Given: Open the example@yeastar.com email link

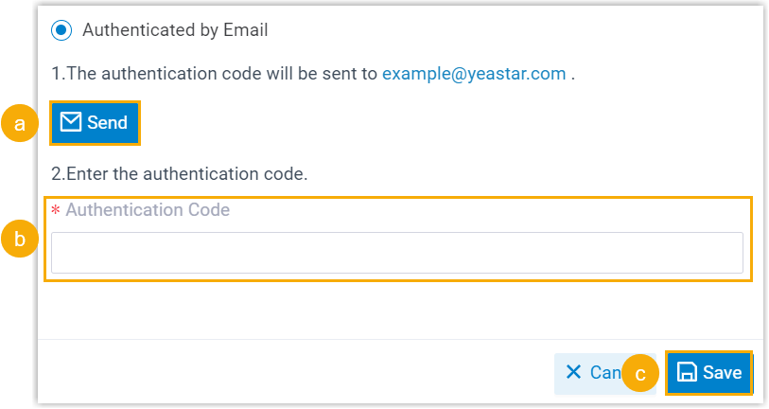Looking at the screenshot, I should pos(474,74).
